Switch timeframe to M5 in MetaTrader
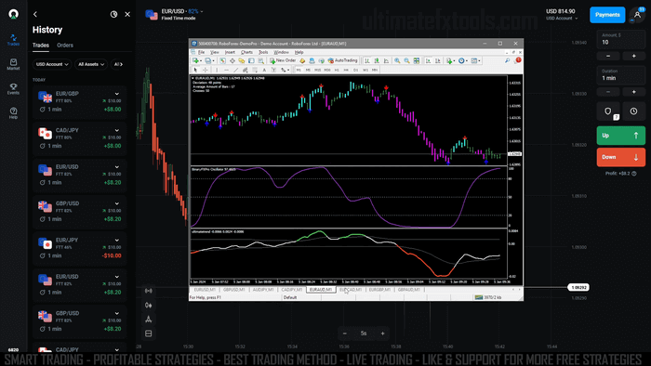 [308, 70]
